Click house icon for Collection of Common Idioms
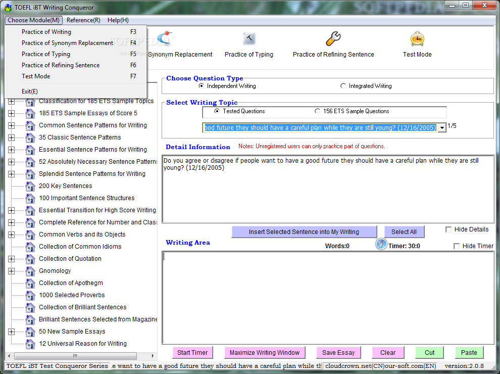Screen dimensions: 500x374 coord(30,247)
